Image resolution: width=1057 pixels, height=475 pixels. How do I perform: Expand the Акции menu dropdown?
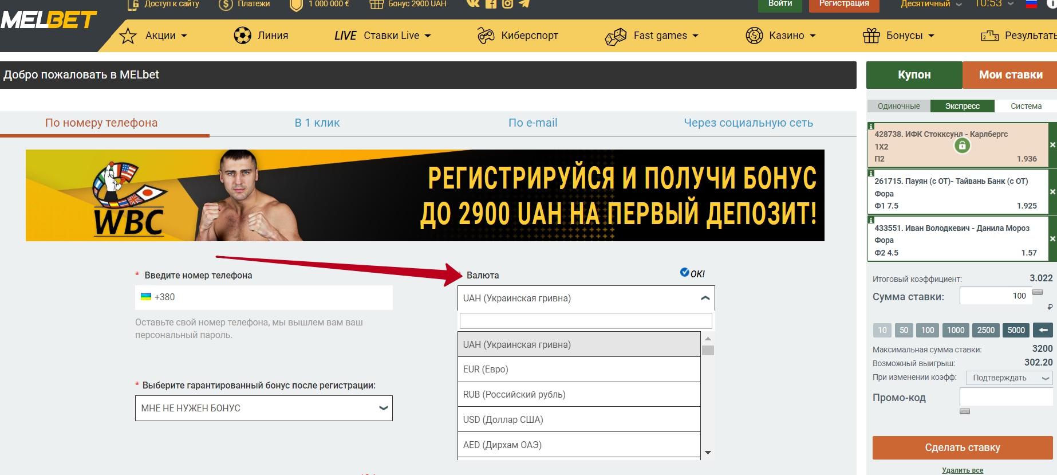[x=184, y=36]
